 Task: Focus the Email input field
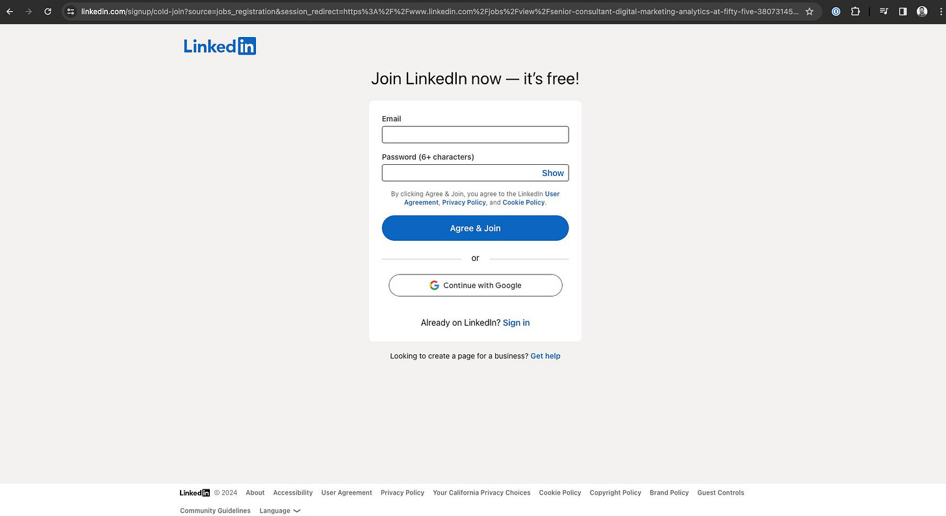tap(475, 134)
